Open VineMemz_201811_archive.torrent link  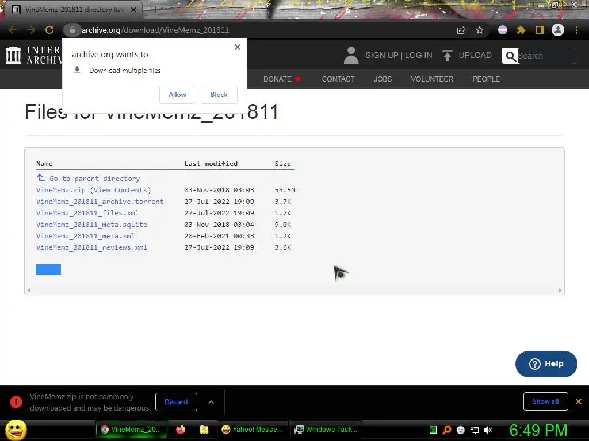coord(100,202)
